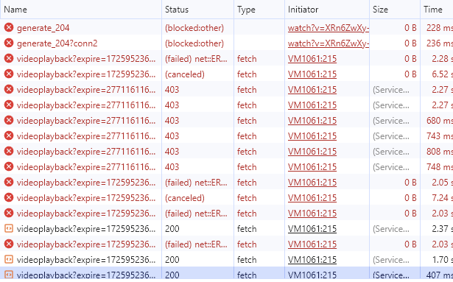Click fetch resource icon of the 2.37 s request

click(9, 228)
